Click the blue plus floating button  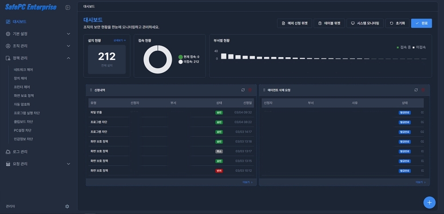pos(429,202)
